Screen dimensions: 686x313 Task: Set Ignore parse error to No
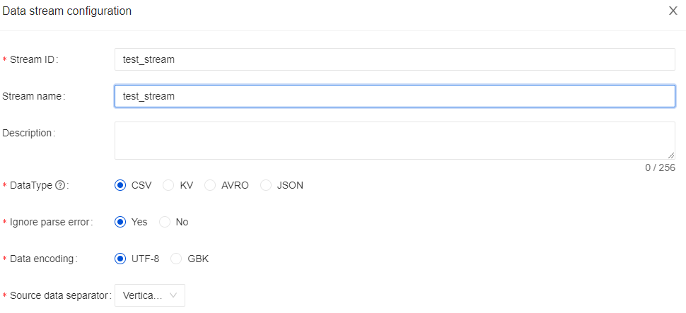click(165, 222)
